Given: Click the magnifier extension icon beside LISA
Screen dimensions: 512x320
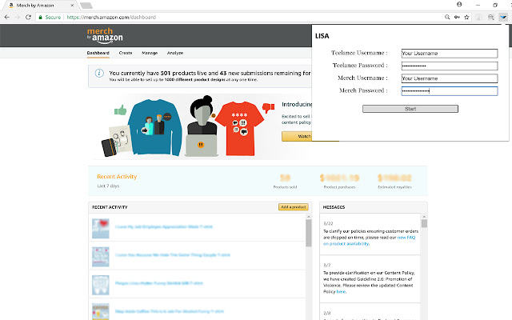Looking at the screenshot, I should pyautogui.click(x=490, y=17).
